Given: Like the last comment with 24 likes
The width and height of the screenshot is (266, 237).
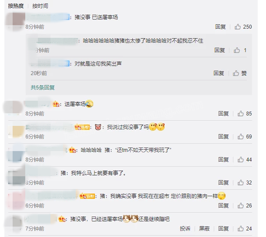Looking at the screenshot, I should [x=241, y=229].
